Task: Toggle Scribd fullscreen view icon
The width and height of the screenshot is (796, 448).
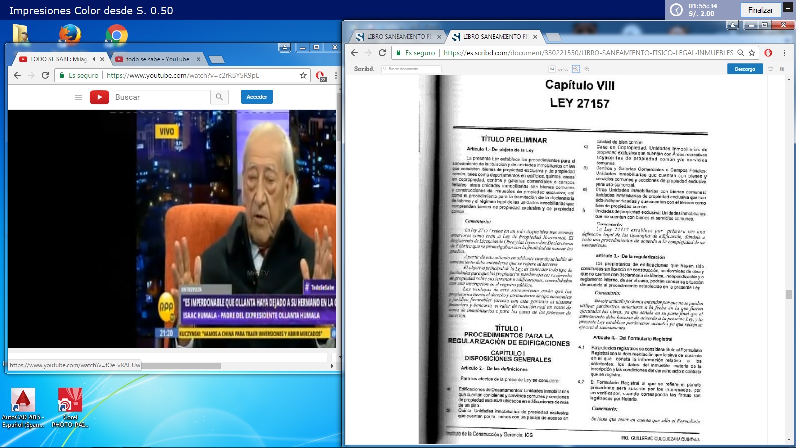Action: coord(782,69)
